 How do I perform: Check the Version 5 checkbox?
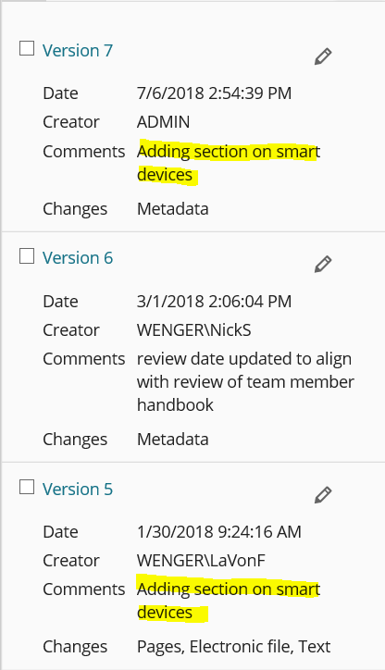point(27,487)
